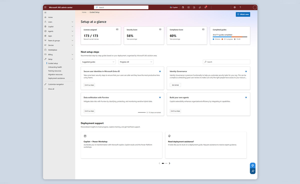
Task: Select the active carousel page indicator
Action: 163,163
